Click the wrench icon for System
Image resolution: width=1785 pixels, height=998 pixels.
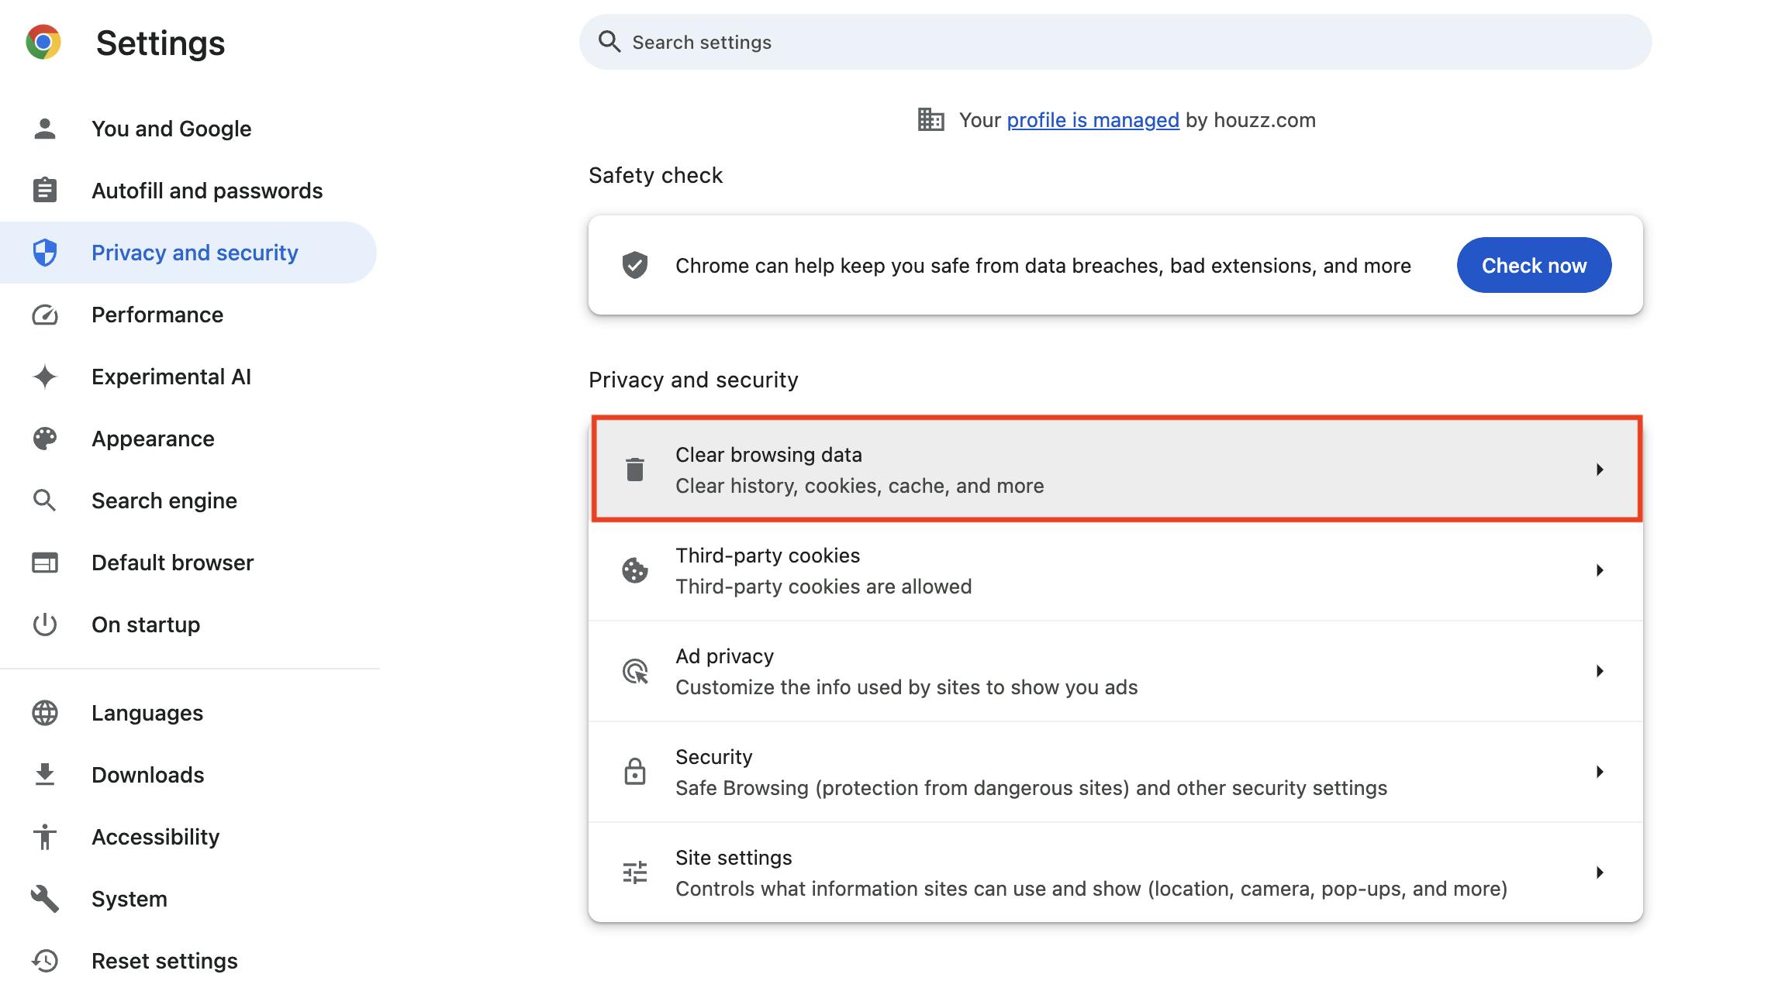click(x=45, y=899)
